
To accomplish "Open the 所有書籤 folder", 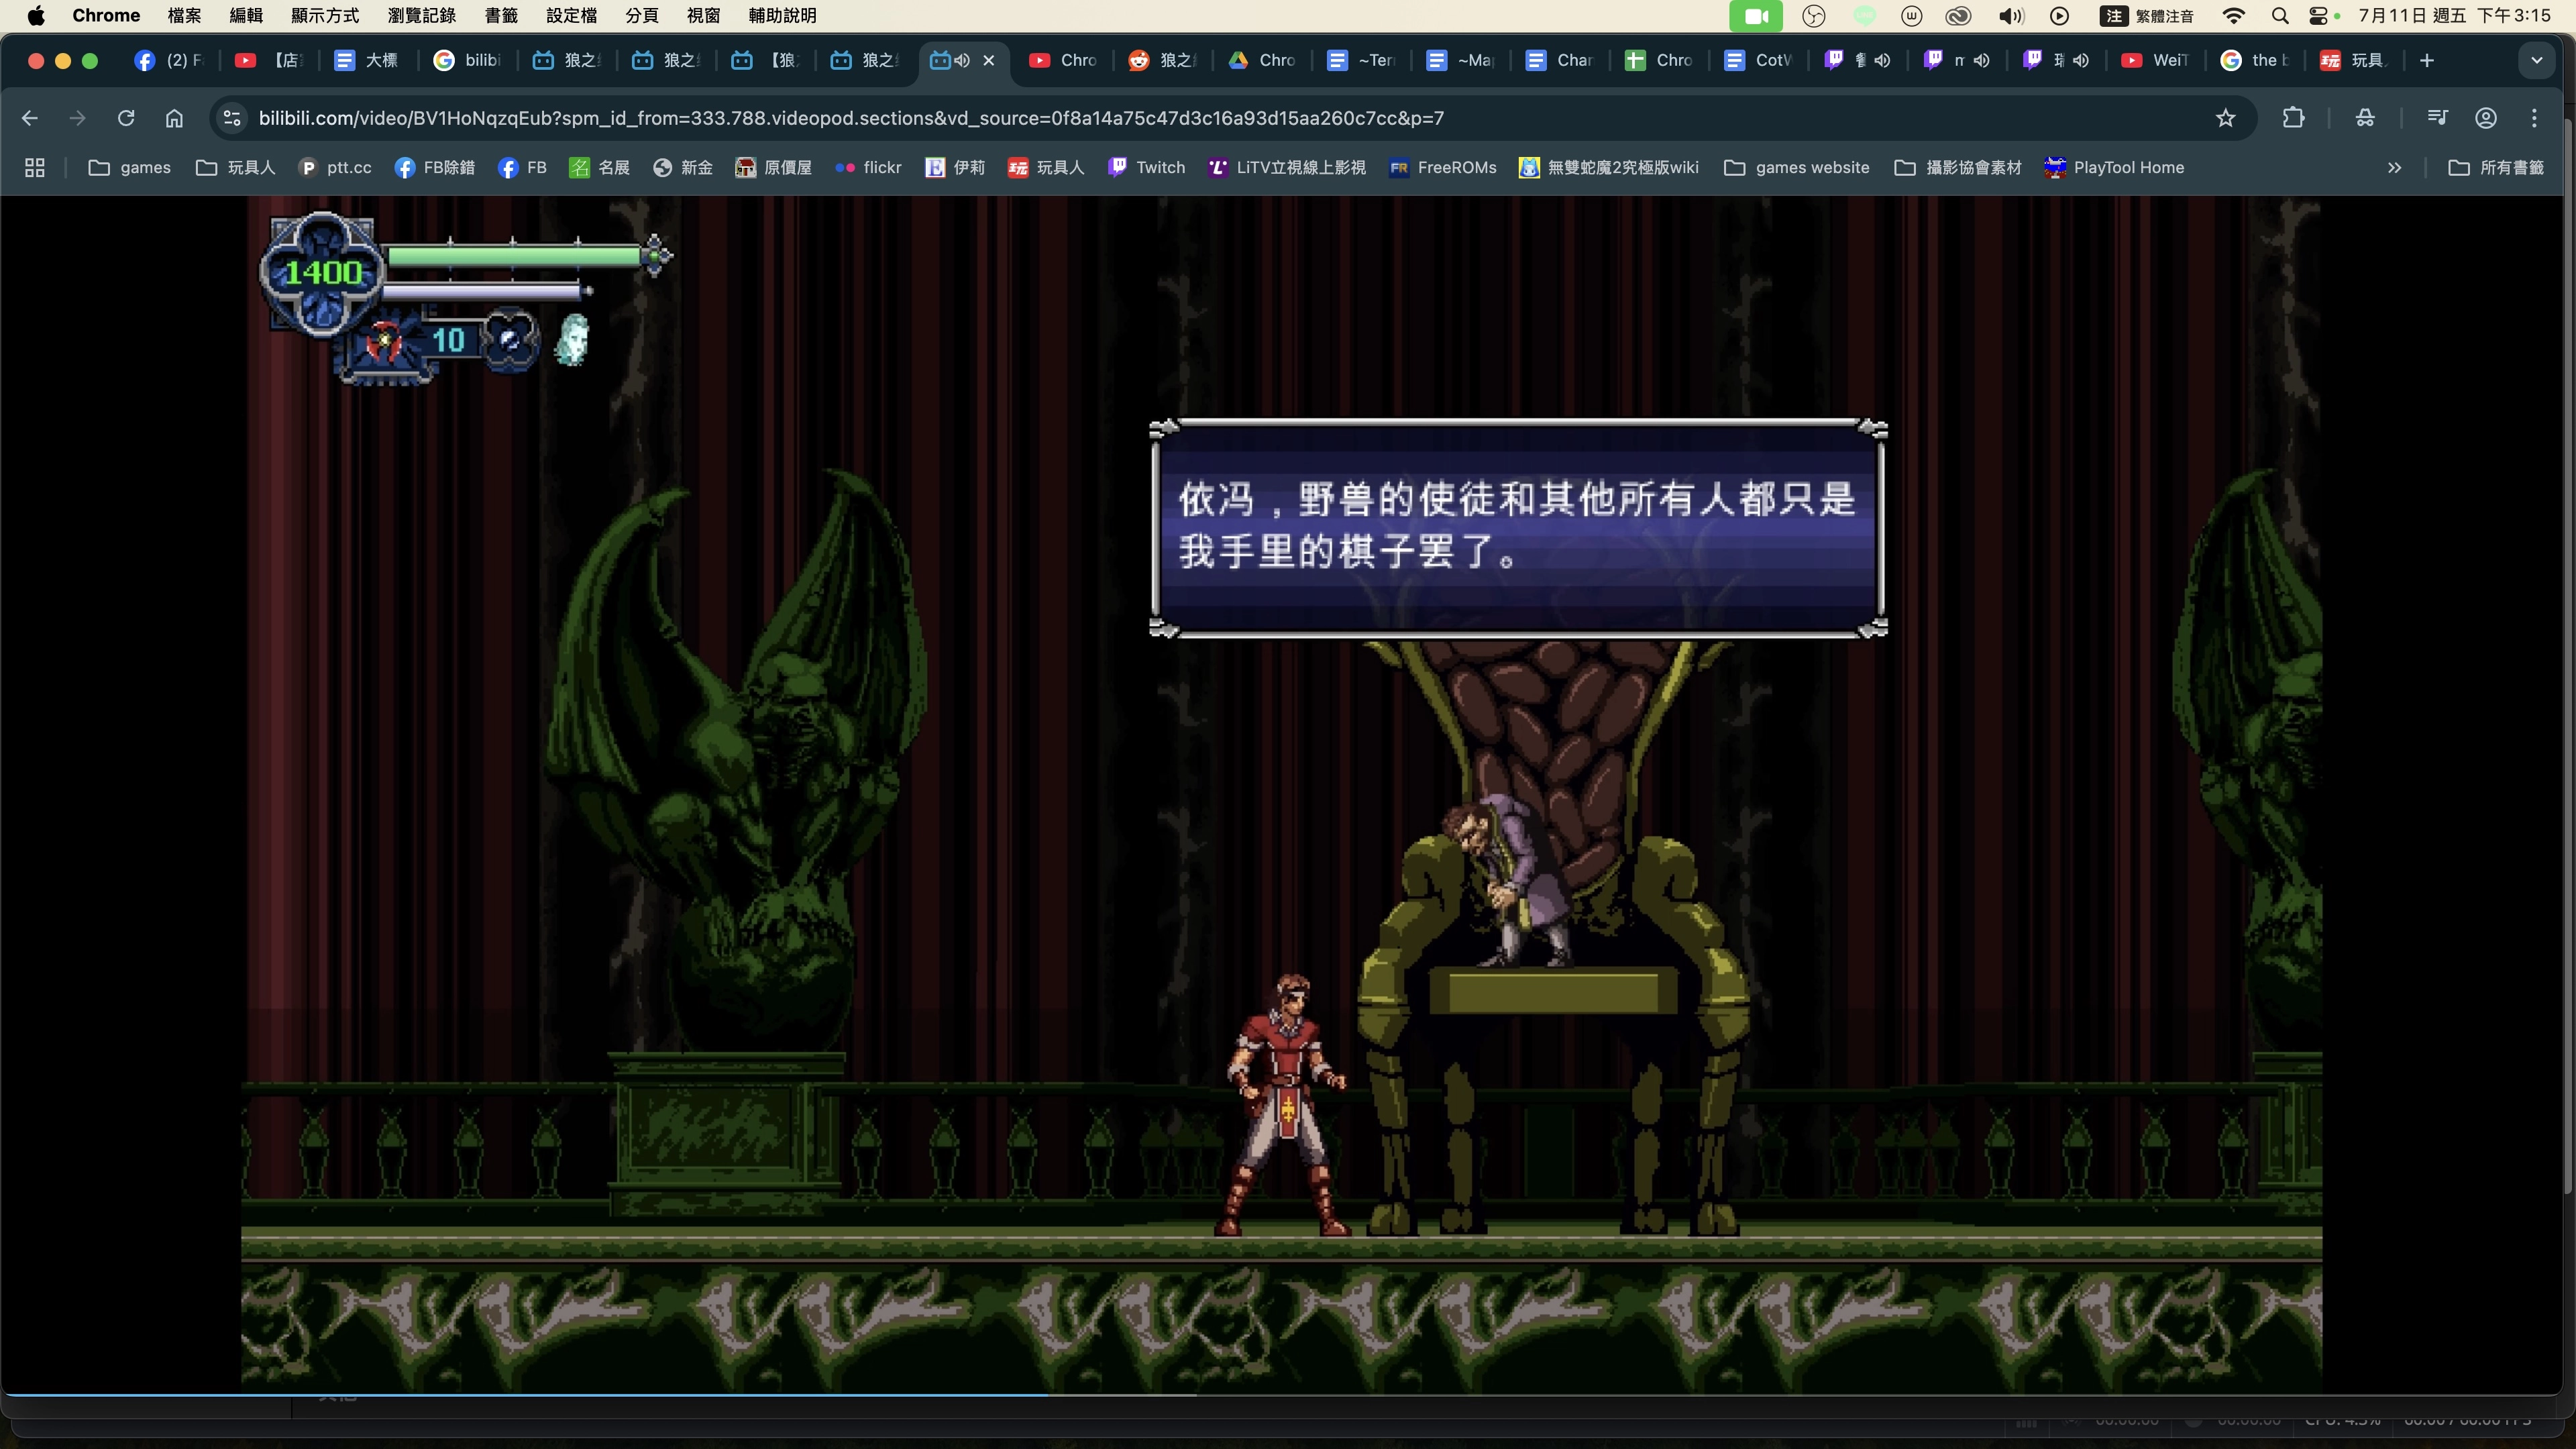I will point(2496,168).
